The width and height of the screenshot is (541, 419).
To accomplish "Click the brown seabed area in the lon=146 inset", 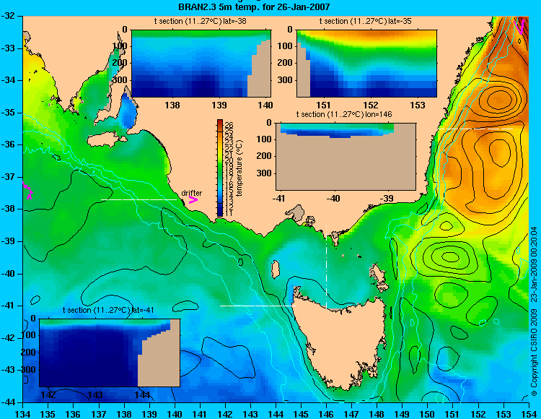I will click(346, 164).
